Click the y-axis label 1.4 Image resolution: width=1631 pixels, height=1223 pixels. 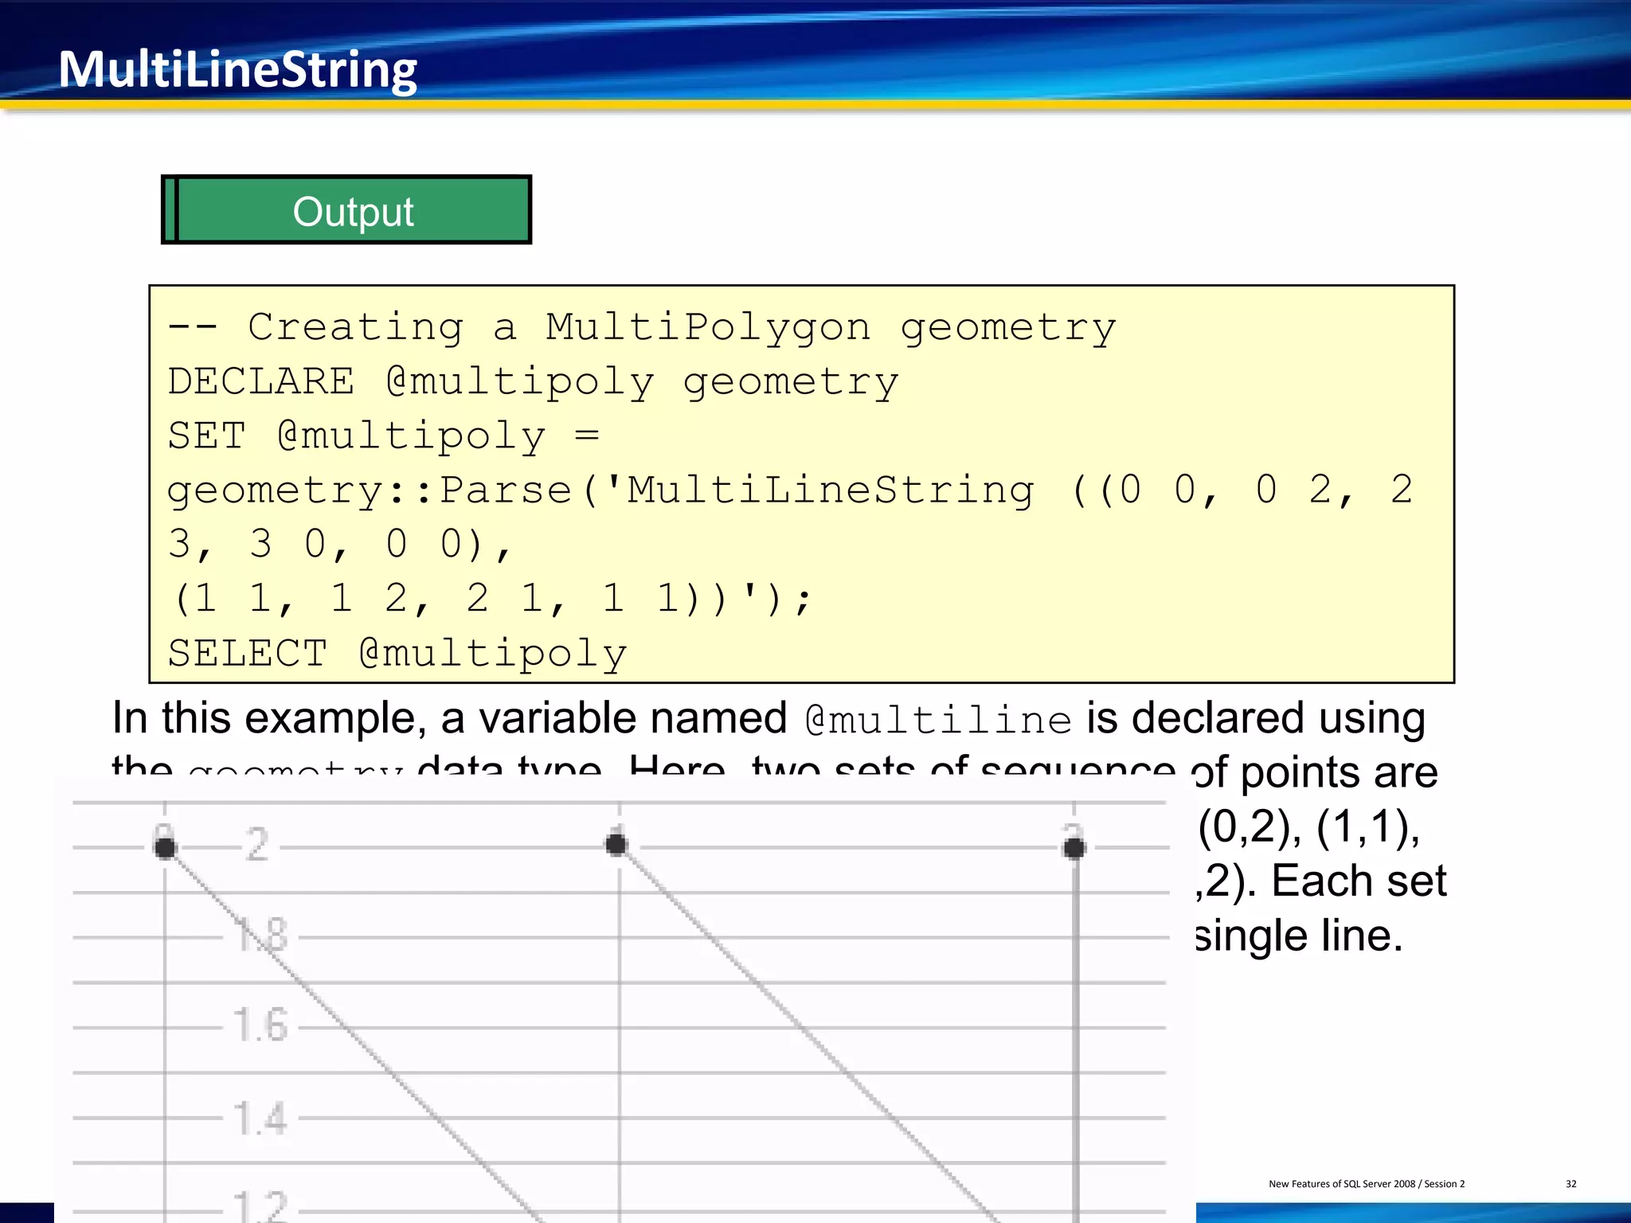(x=260, y=1118)
